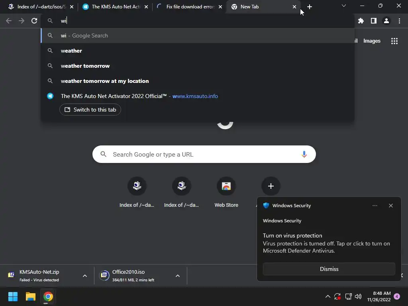The height and width of the screenshot is (306, 408).
Task: Toggle the side panel icon
Action: pyautogui.click(x=374, y=21)
